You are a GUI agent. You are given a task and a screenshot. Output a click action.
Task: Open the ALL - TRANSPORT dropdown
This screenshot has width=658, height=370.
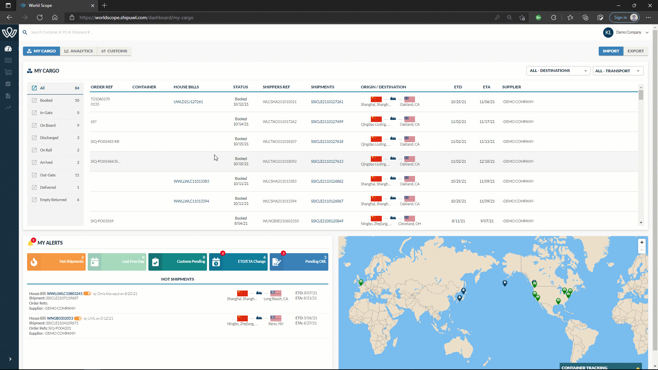pyautogui.click(x=618, y=71)
